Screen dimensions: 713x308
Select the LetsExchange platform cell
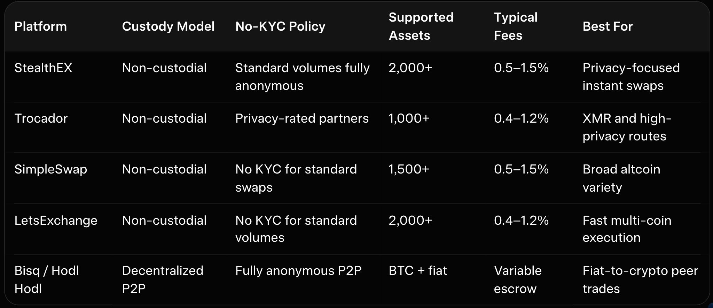pos(56,221)
